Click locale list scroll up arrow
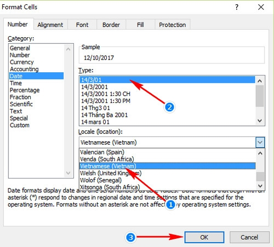The height and width of the screenshot is (247, 274). tap(260, 153)
